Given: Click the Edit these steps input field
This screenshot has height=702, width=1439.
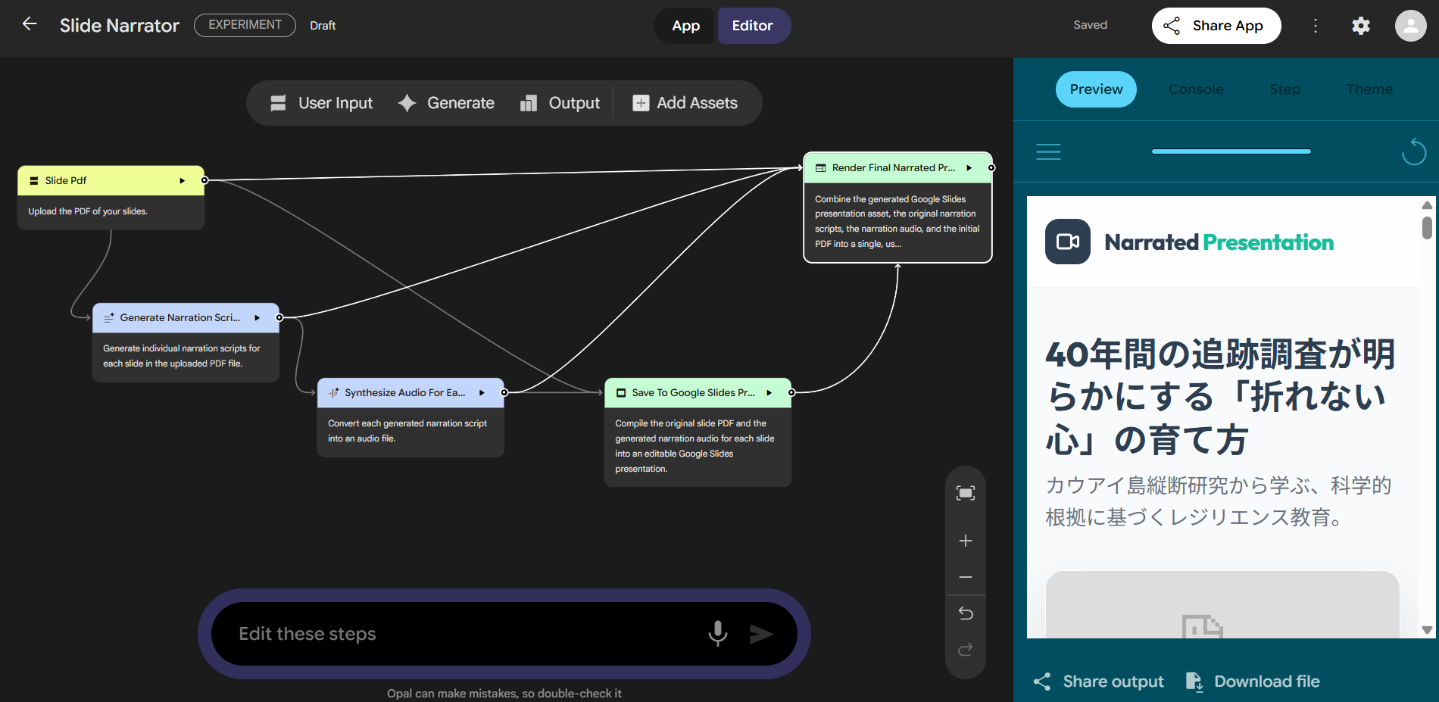Looking at the screenshot, I should [x=462, y=634].
